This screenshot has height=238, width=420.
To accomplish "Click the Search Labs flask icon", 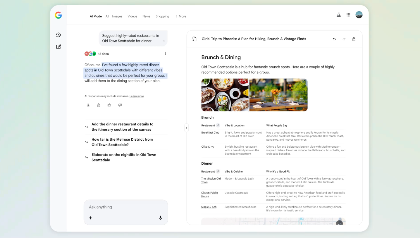I will pyautogui.click(x=338, y=14).
